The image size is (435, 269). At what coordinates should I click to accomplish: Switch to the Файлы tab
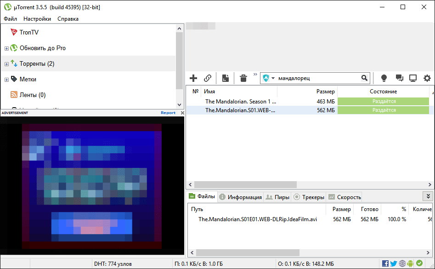click(202, 196)
